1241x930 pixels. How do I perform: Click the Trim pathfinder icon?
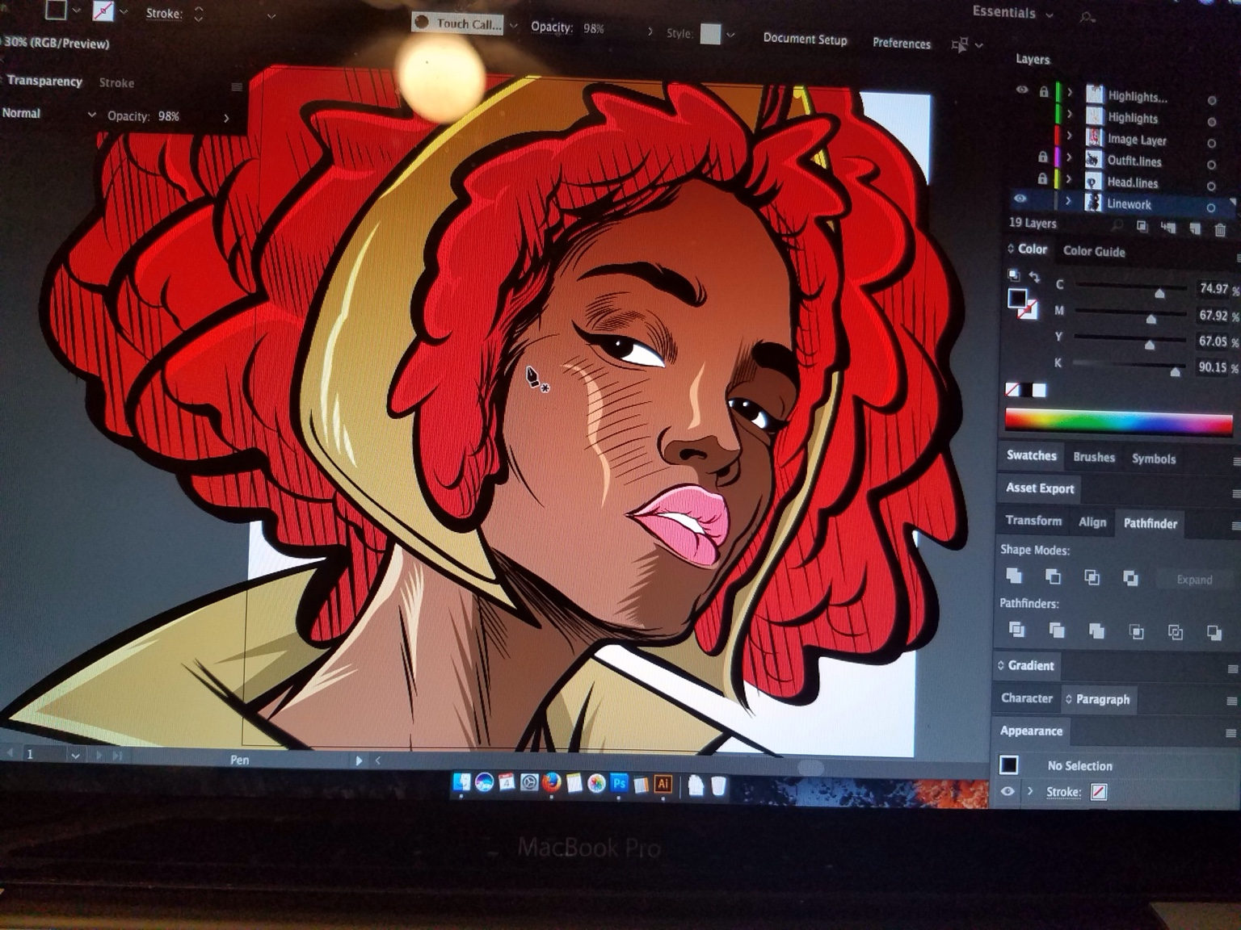coord(1056,630)
